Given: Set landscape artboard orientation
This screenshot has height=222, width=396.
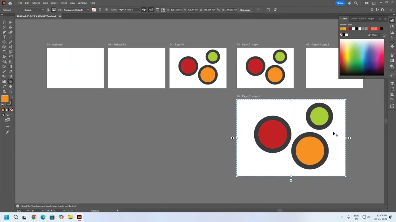Looking at the screenshot, I should [x=54, y=10].
